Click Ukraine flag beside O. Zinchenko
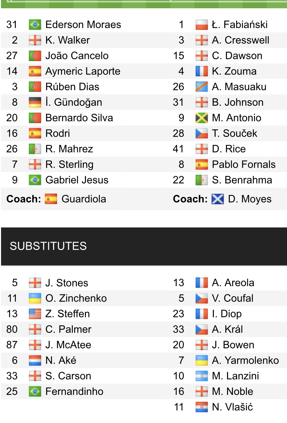Screen dimensions: 287x423 [35, 299]
